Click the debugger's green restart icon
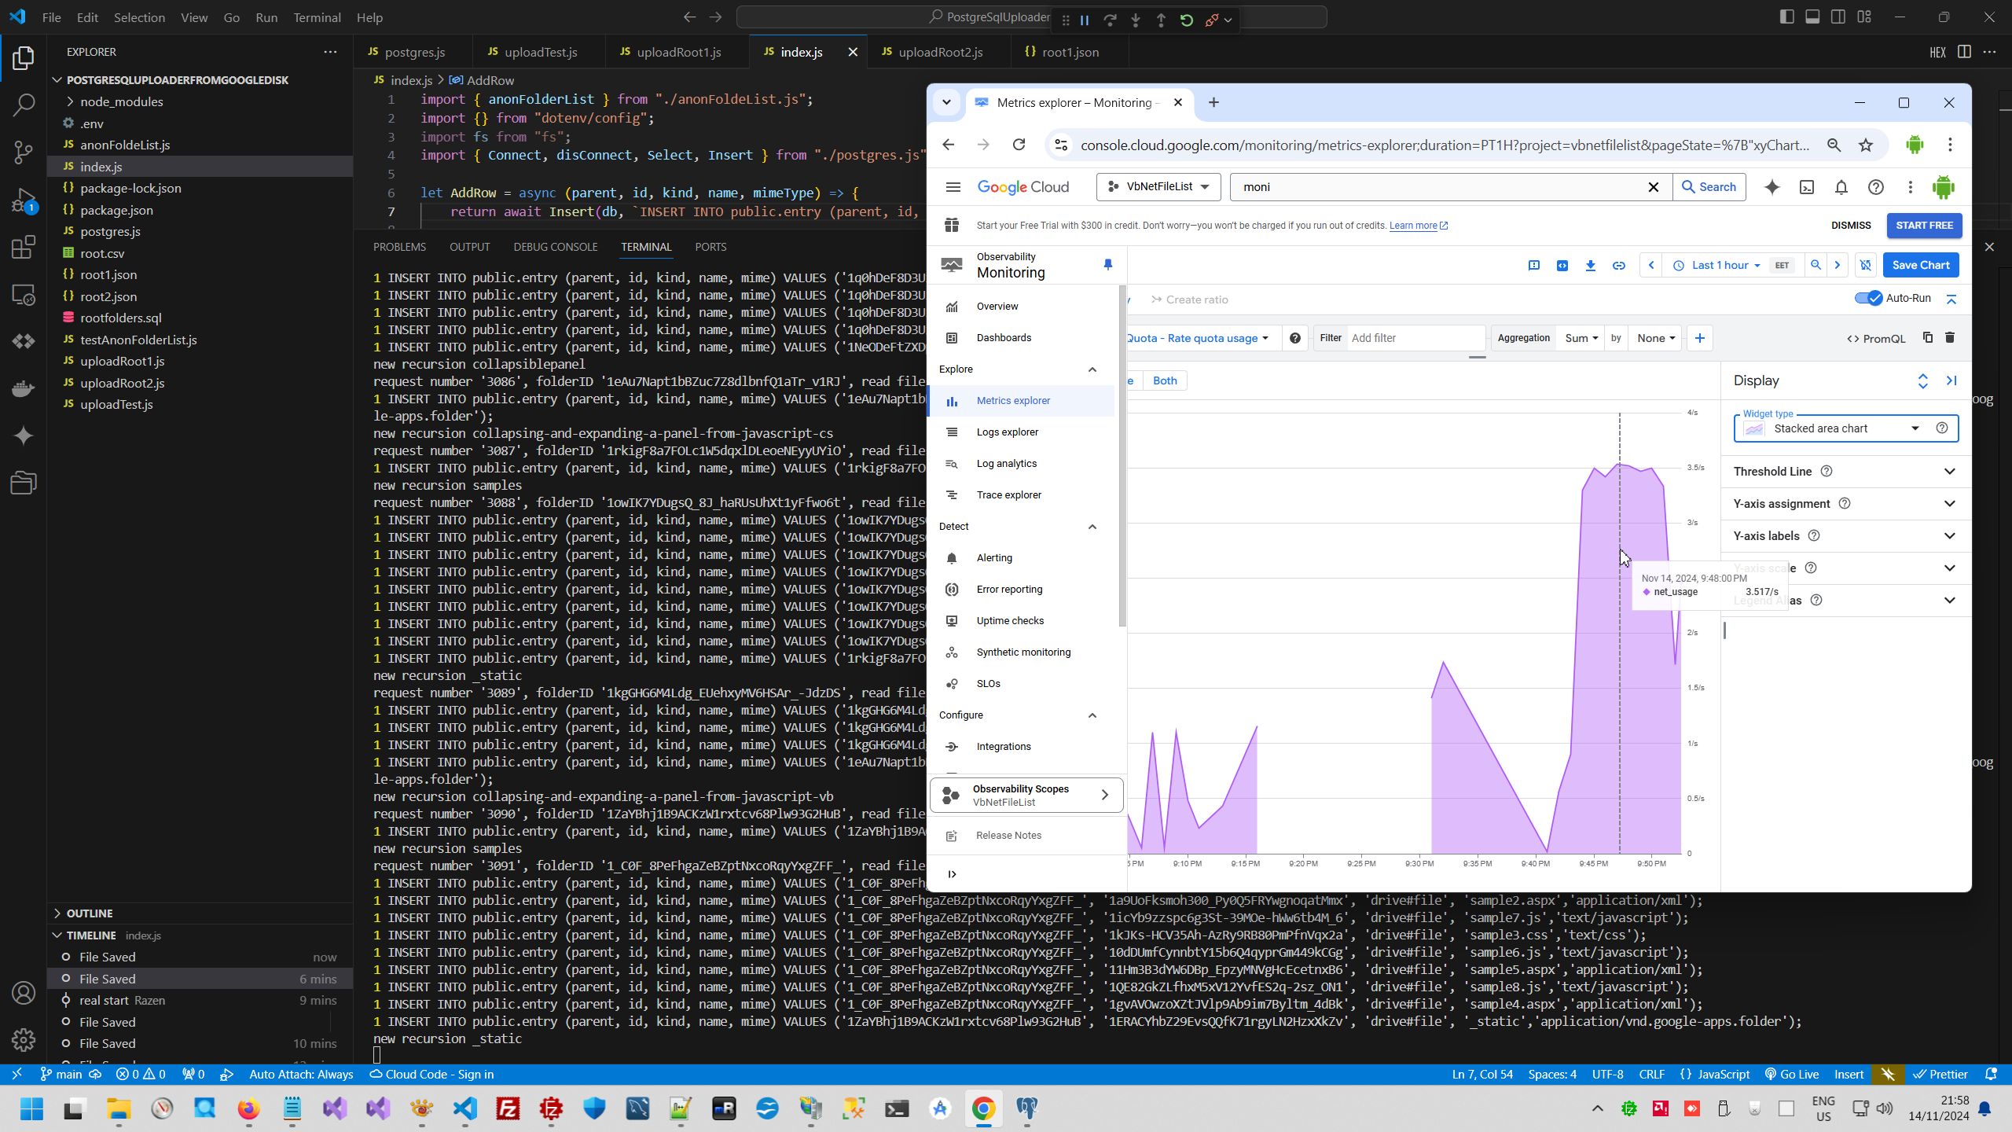Image resolution: width=2012 pixels, height=1132 pixels. (x=1187, y=20)
